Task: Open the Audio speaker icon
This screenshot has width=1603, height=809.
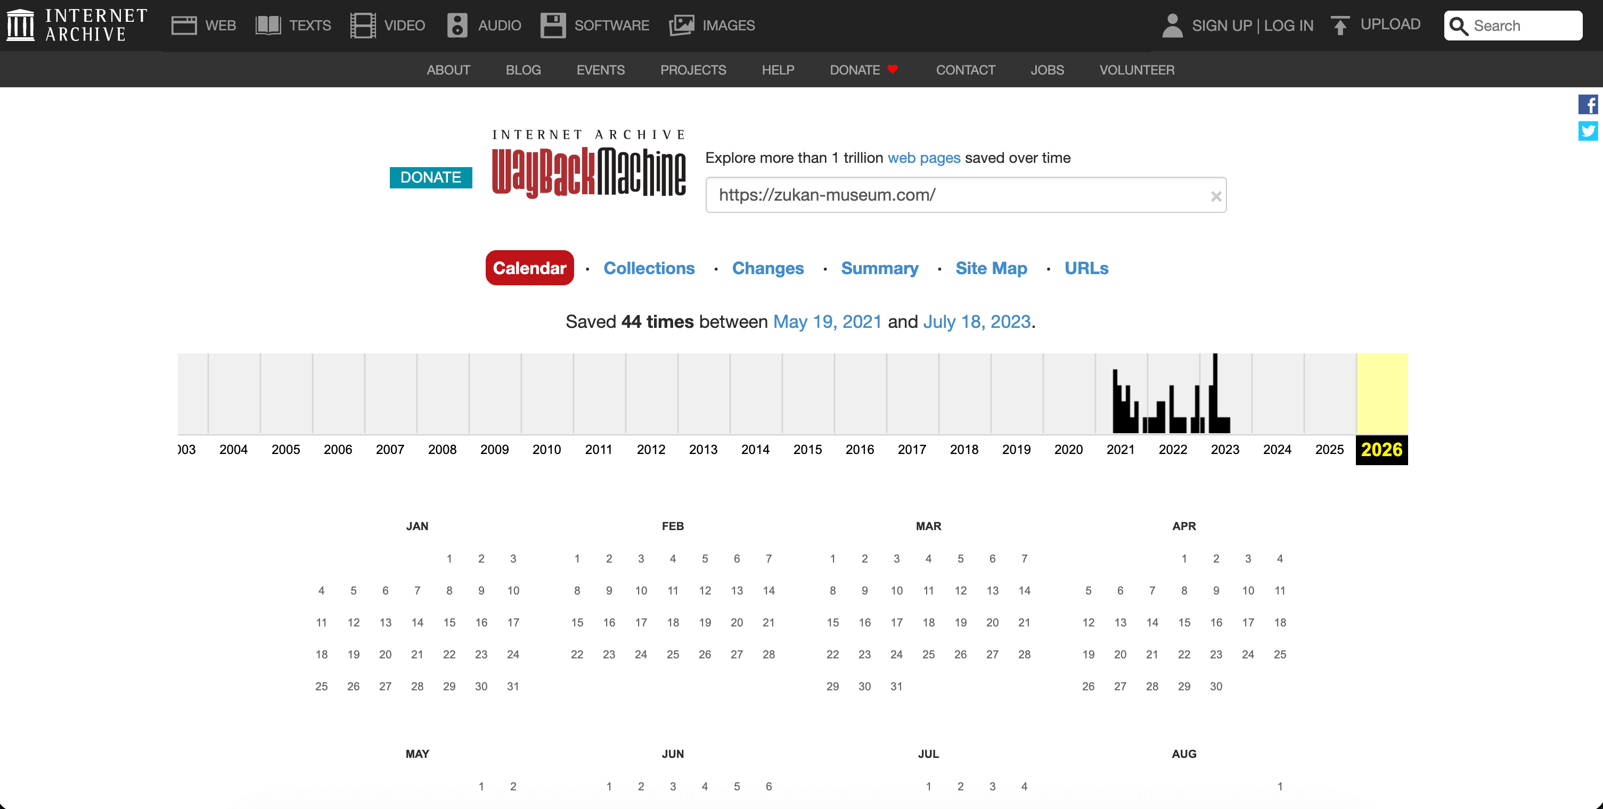Action: point(457,26)
